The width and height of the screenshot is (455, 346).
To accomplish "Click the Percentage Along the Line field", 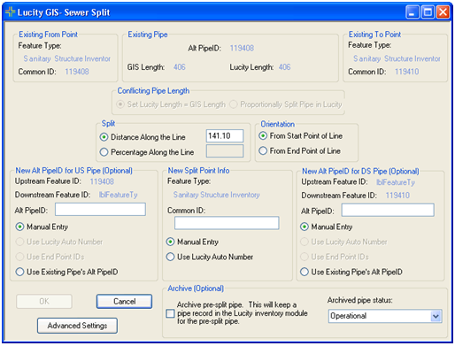I will coord(225,151).
